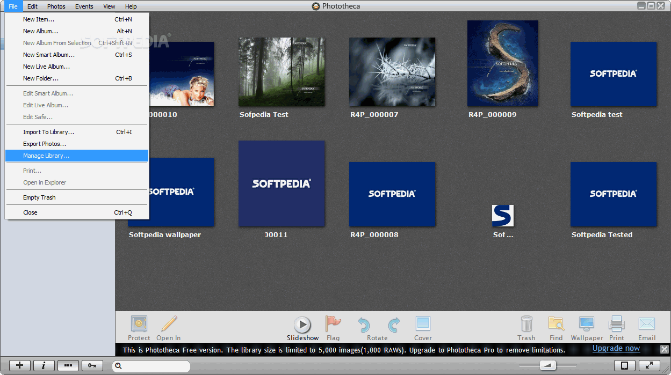The height and width of the screenshot is (375, 671).
Task: Click the 'Sofpedia Test' caption text
Action: click(x=264, y=115)
